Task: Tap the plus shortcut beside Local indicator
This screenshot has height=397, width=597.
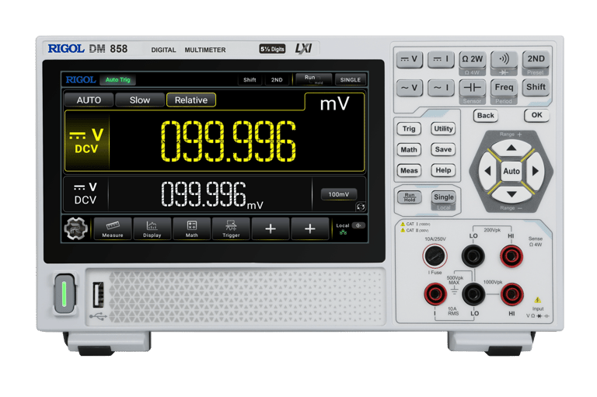Action: tap(310, 228)
